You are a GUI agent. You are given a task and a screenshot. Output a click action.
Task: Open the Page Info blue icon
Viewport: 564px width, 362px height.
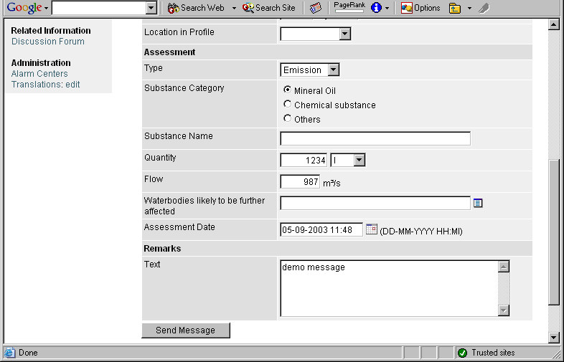click(376, 8)
